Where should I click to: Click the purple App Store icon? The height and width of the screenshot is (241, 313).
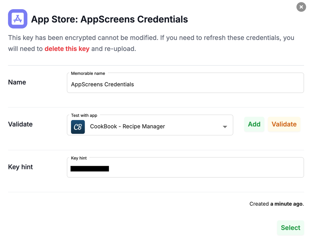(x=18, y=19)
